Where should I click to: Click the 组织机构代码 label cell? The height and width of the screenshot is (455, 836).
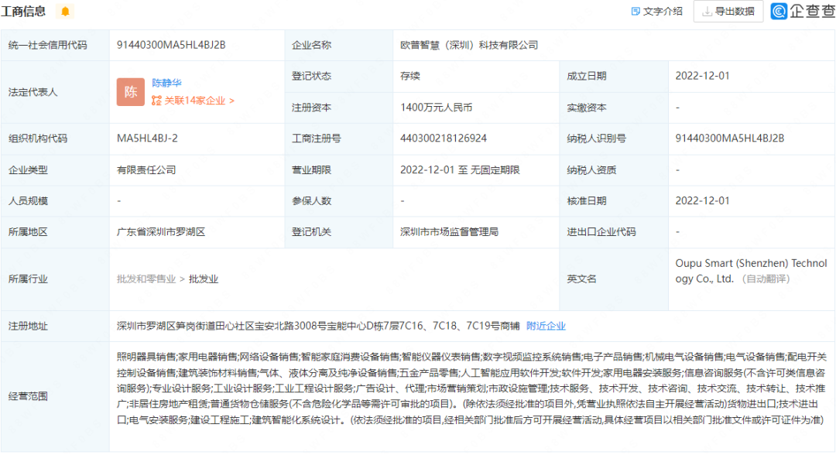pos(55,138)
